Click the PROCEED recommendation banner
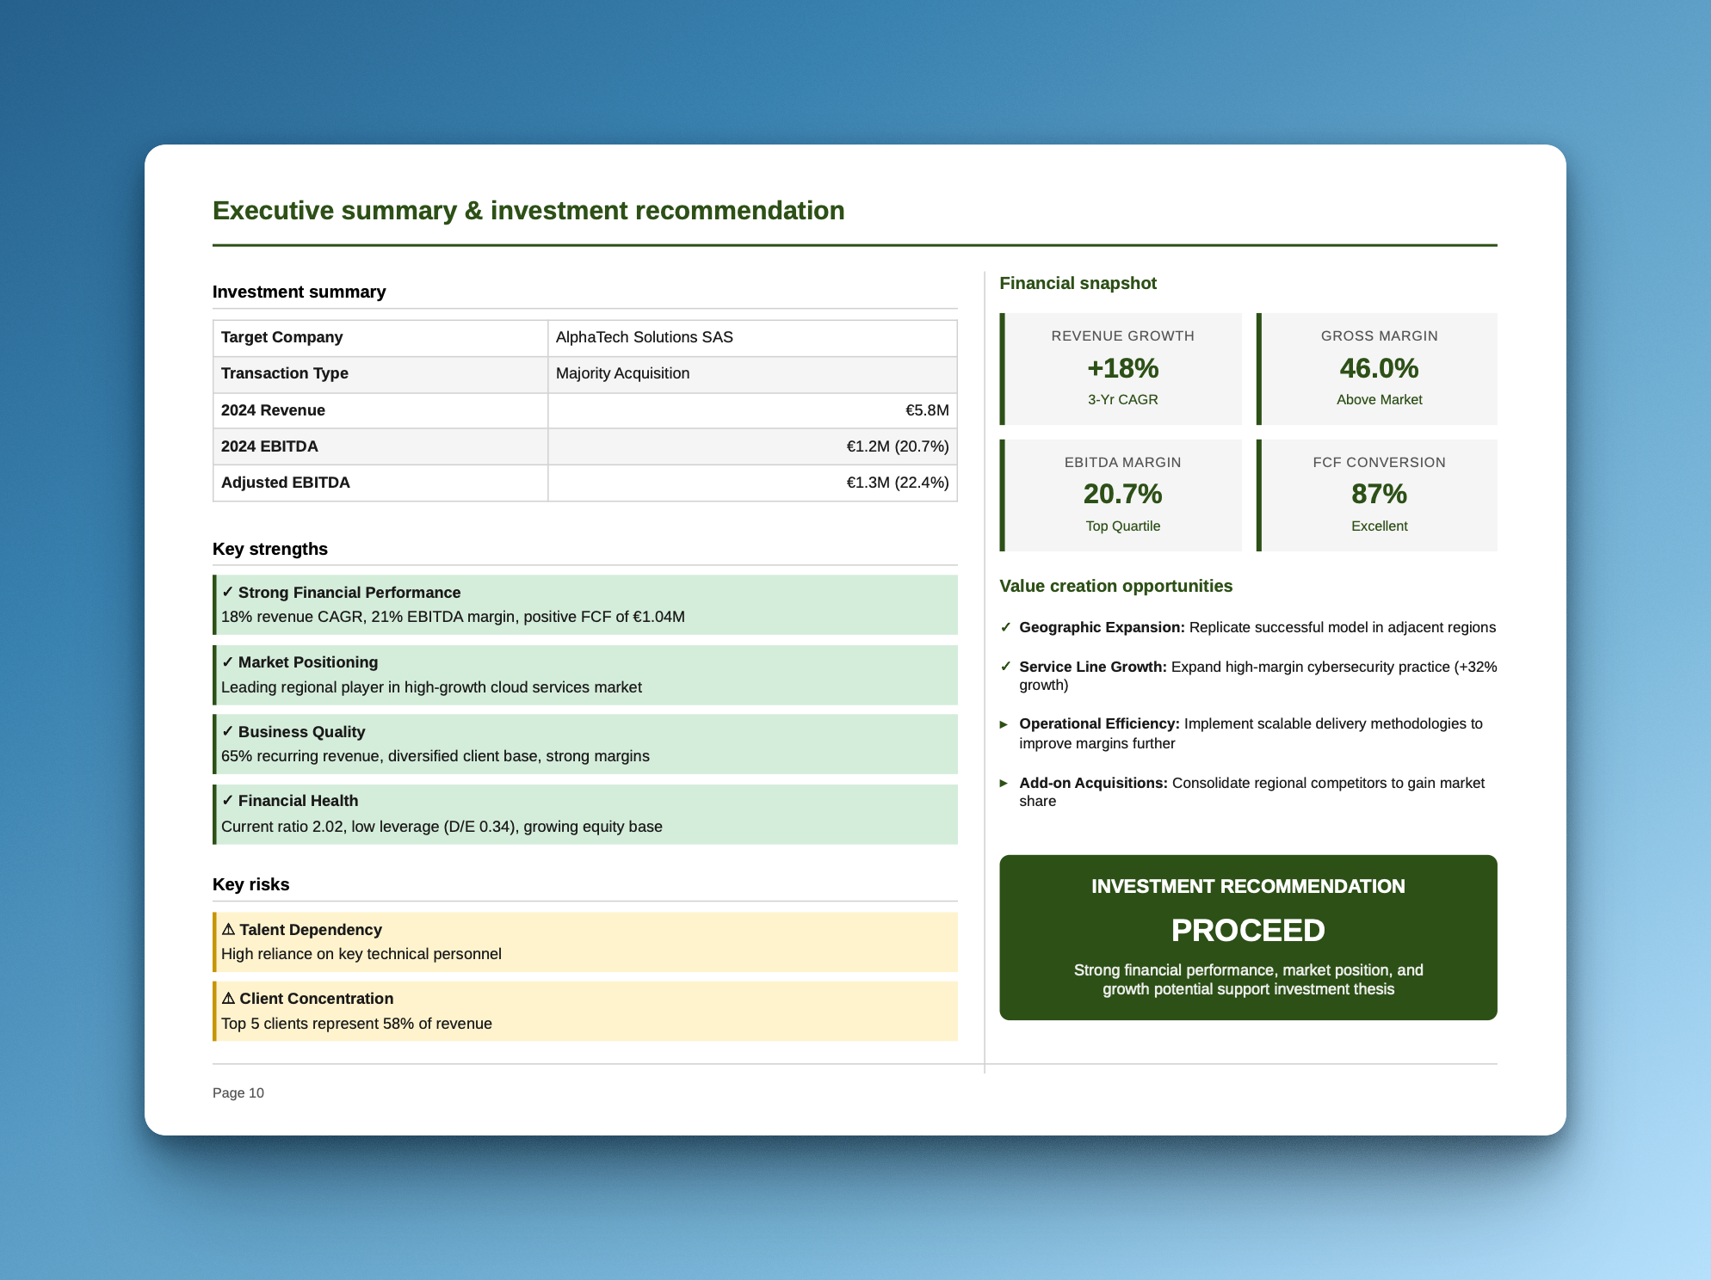Image resolution: width=1711 pixels, height=1280 pixels. [1248, 936]
